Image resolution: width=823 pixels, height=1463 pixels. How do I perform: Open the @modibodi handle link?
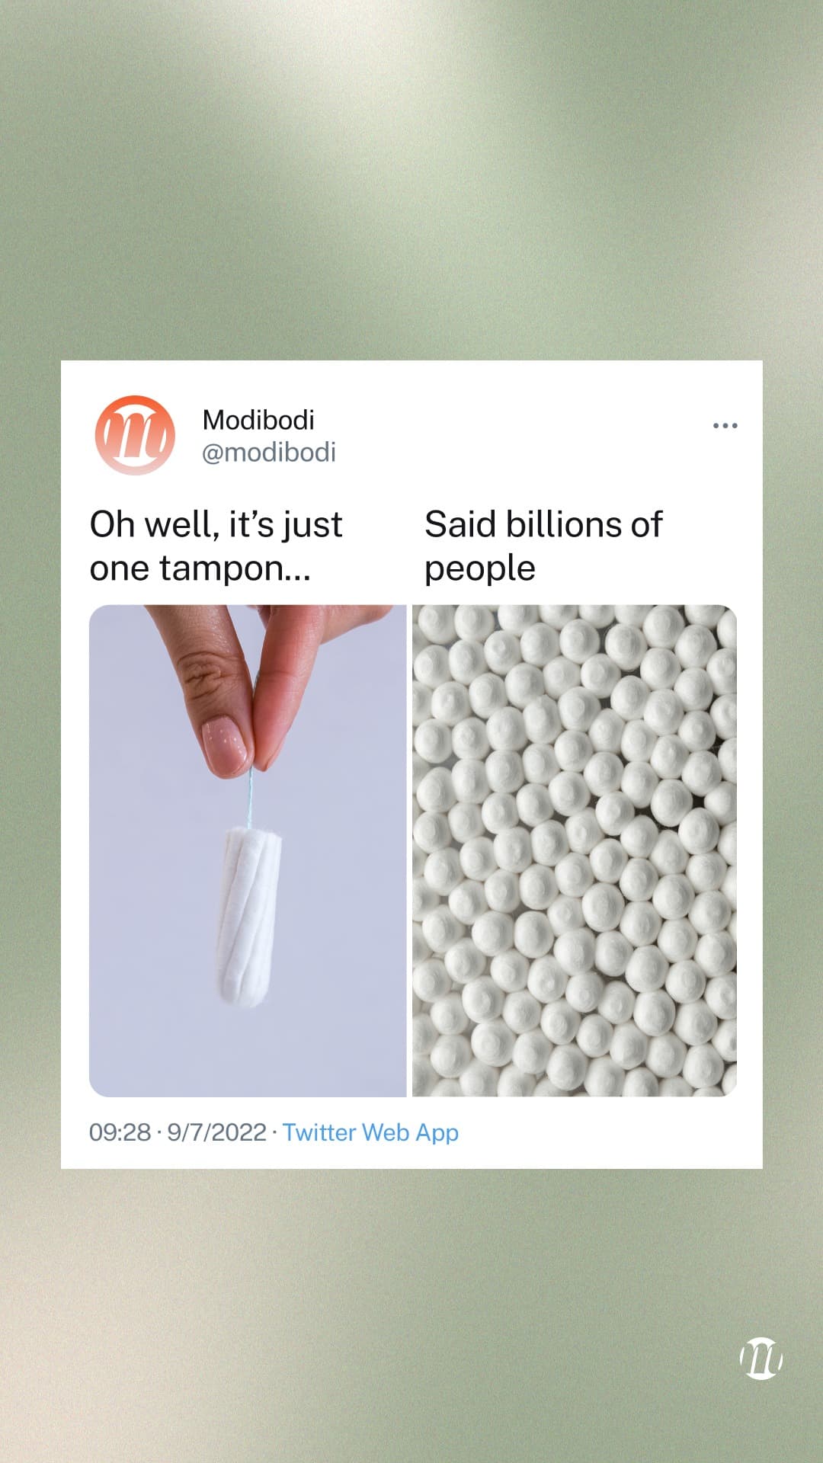click(268, 452)
